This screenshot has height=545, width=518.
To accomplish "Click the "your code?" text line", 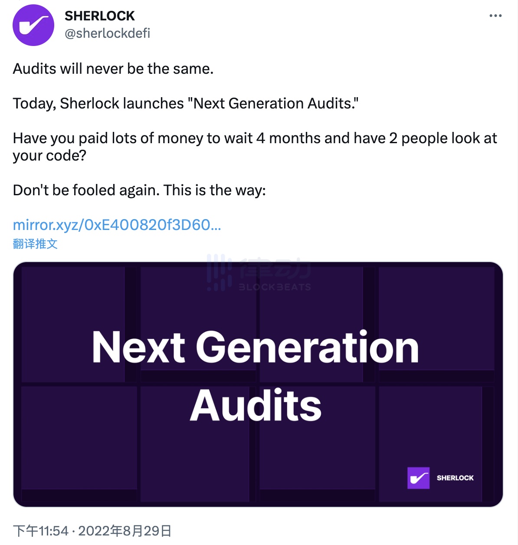I will coord(49,156).
